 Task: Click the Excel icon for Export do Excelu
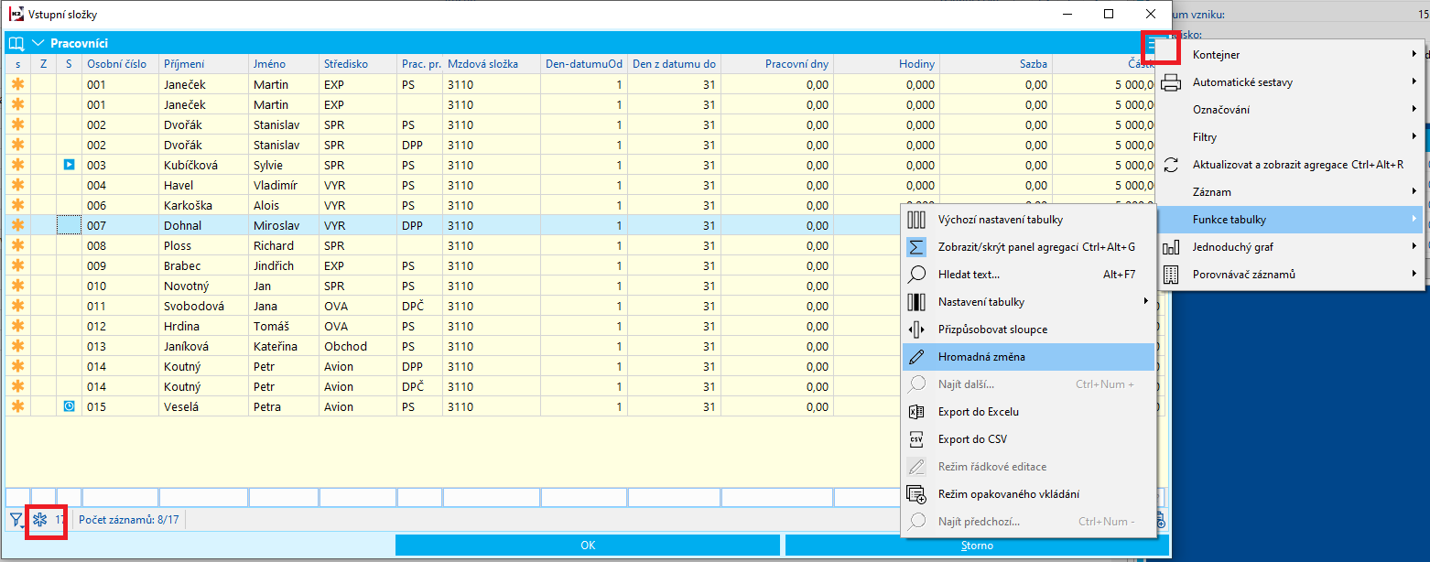916,412
